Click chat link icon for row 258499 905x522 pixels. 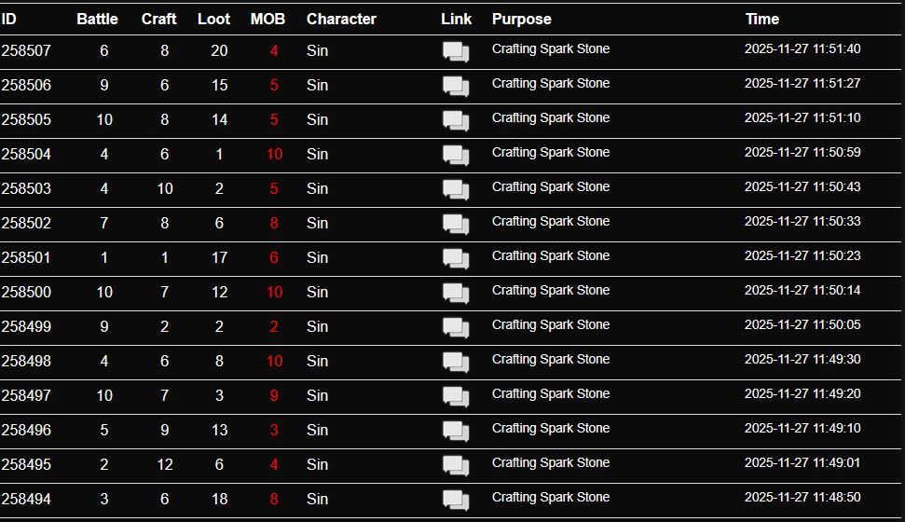pos(455,328)
